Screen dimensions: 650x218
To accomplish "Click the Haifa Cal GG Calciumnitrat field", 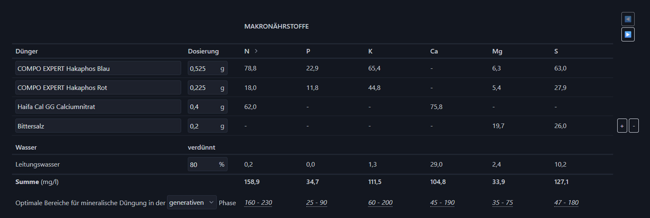I will click(98, 107).
